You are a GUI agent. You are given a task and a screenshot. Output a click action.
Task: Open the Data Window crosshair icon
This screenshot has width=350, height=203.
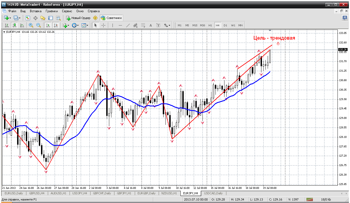[x=35, y=18]
